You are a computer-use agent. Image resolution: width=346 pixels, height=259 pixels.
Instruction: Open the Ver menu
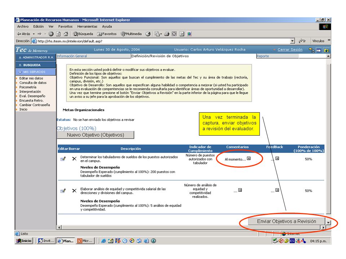click(x=51, y=26)
